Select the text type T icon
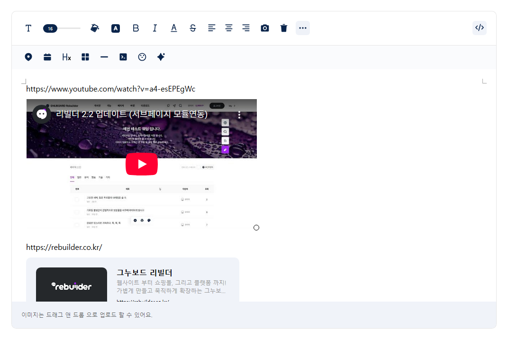Image resolution: width=508 pixels, height=340 pixels. tap(28, 28)
